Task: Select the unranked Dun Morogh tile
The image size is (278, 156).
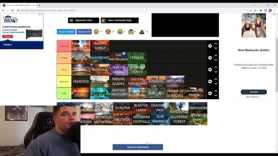Action: pos(160,120)
